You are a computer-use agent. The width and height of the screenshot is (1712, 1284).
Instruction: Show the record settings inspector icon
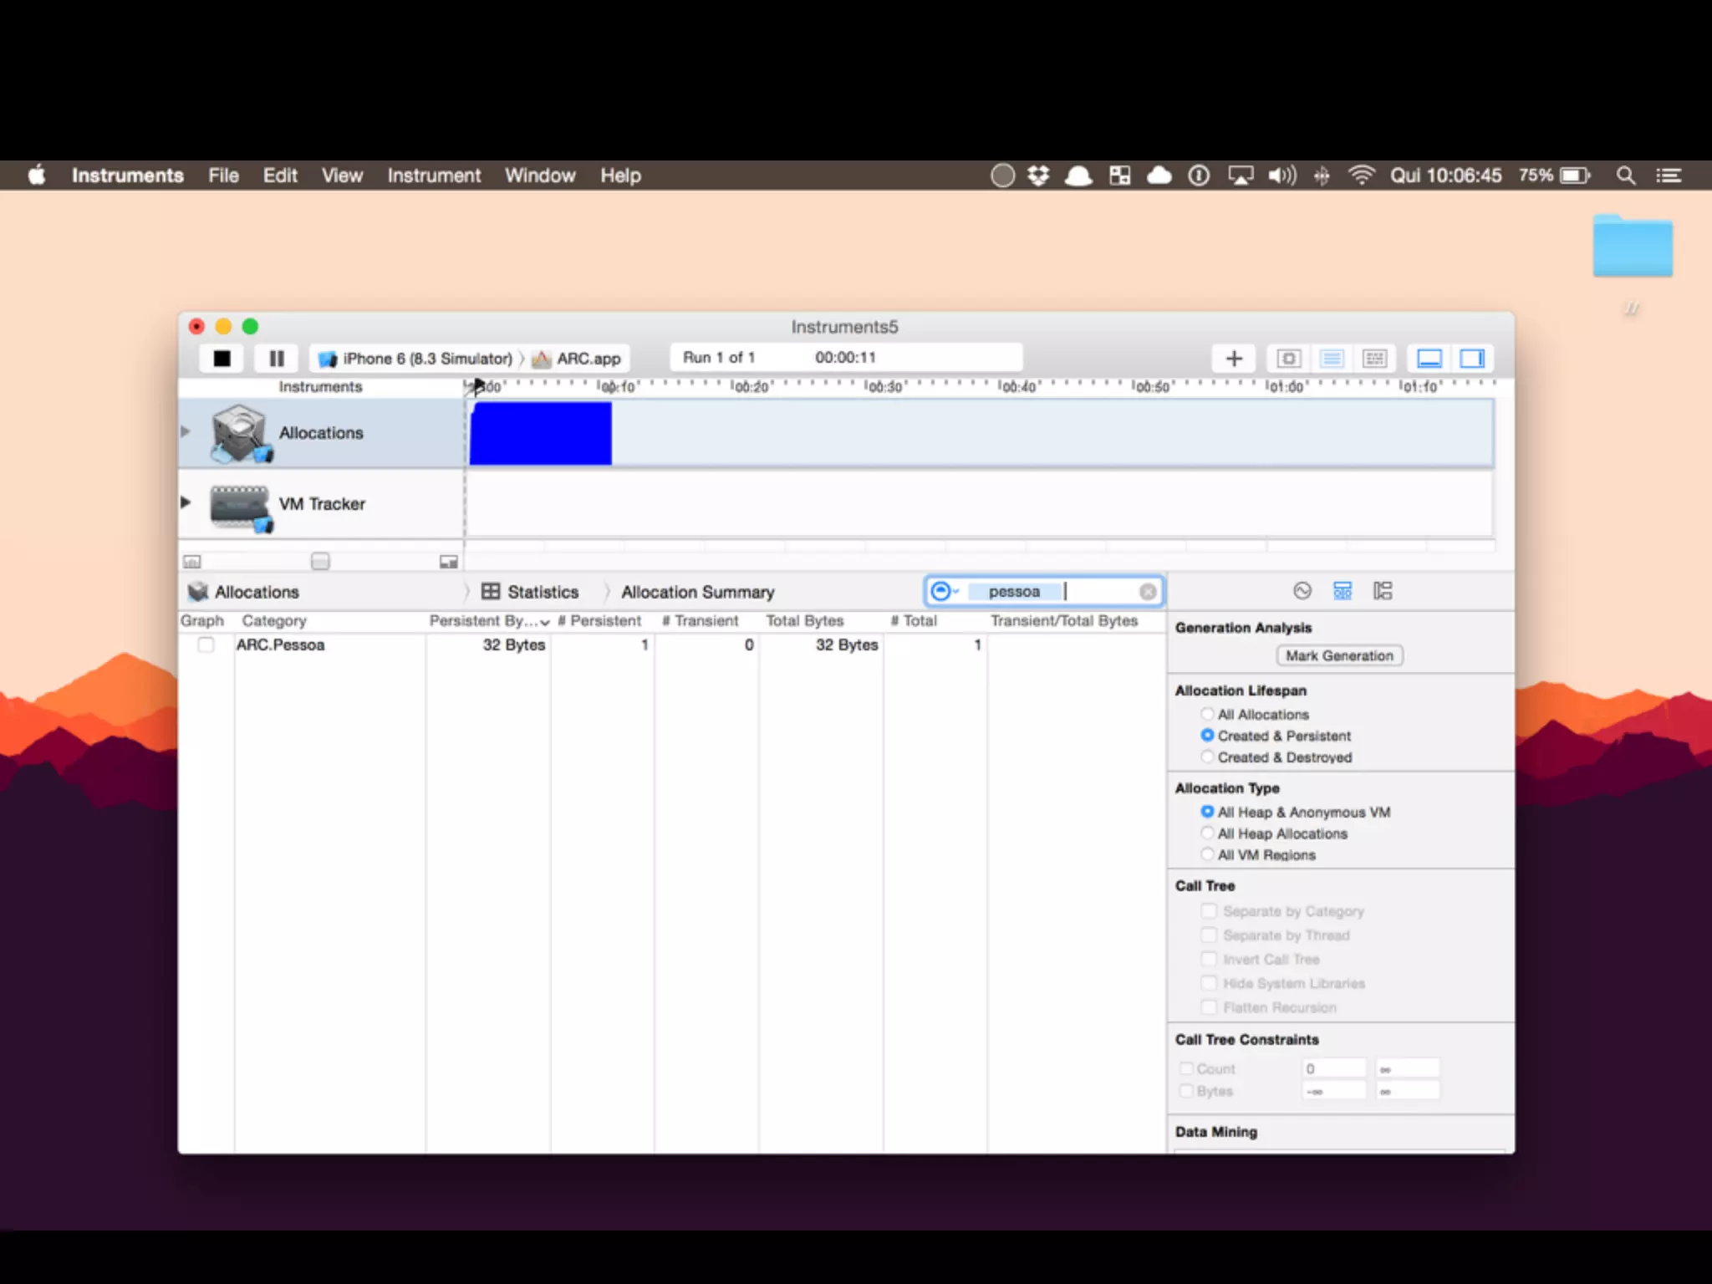point(1302,591)
